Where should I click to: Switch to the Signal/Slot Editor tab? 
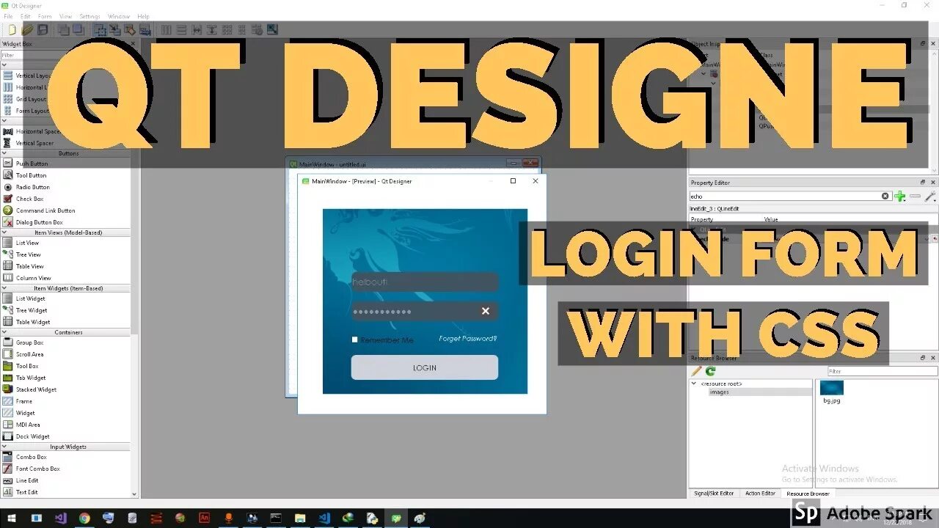click(x=714, y=494)
